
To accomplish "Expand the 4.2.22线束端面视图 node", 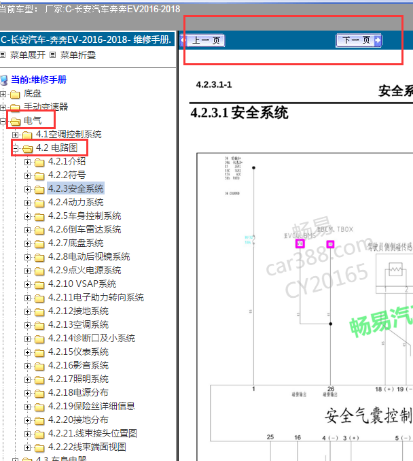I will [x=27, y=448].
